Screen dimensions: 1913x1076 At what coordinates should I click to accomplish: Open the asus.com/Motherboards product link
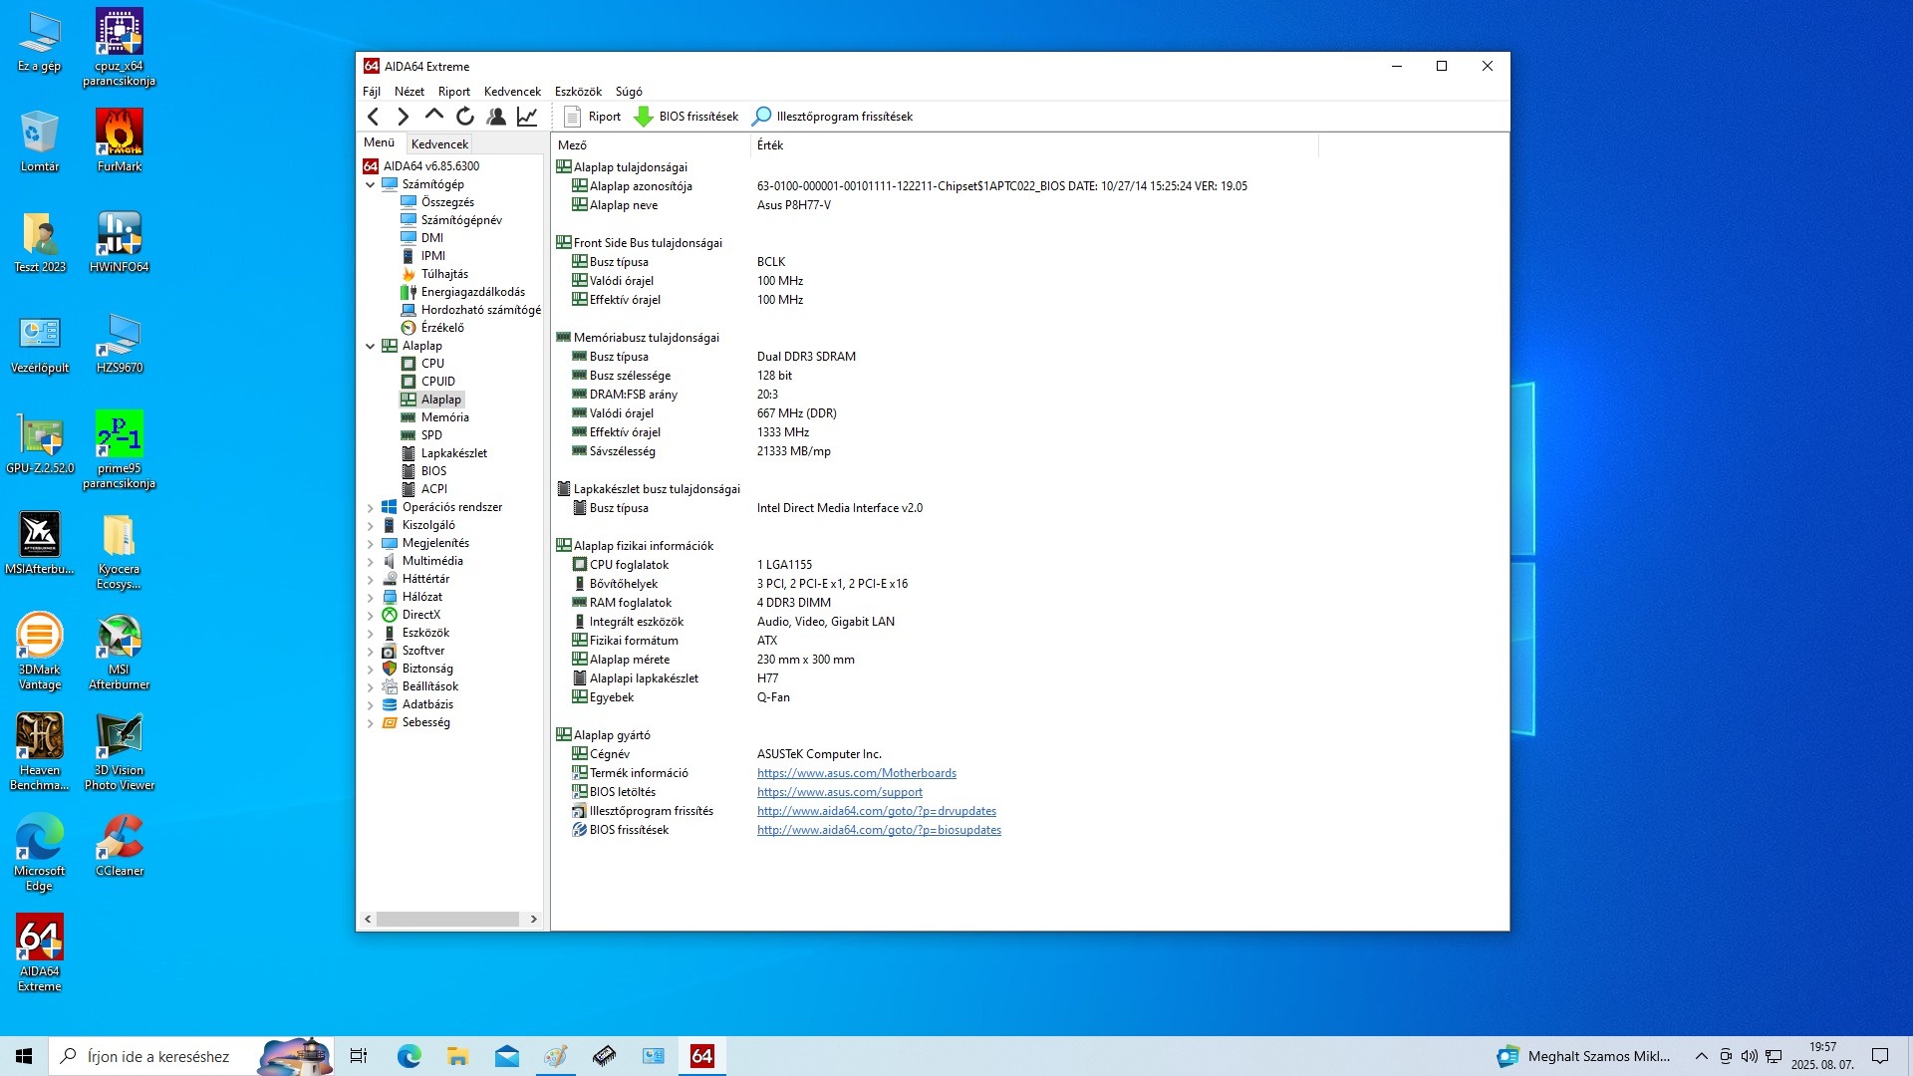point(856,773)
